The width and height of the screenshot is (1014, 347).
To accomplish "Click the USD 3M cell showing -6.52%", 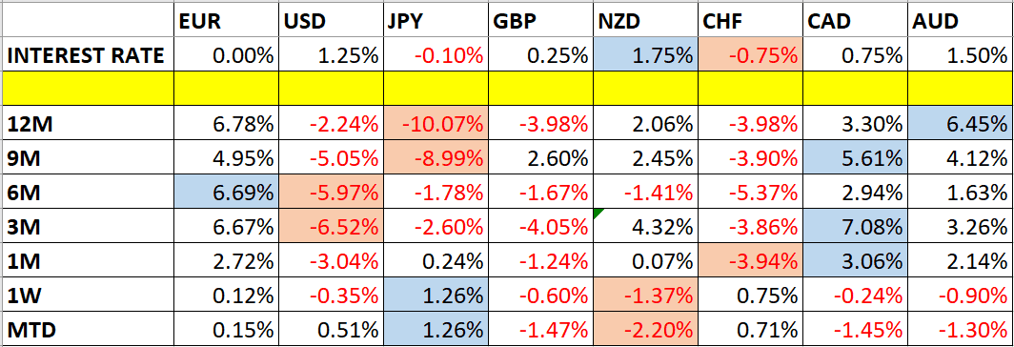I will [331, 226].
